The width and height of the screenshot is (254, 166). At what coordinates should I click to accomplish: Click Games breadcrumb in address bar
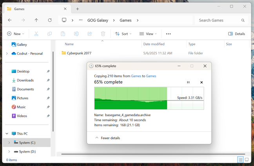point(125,20)
